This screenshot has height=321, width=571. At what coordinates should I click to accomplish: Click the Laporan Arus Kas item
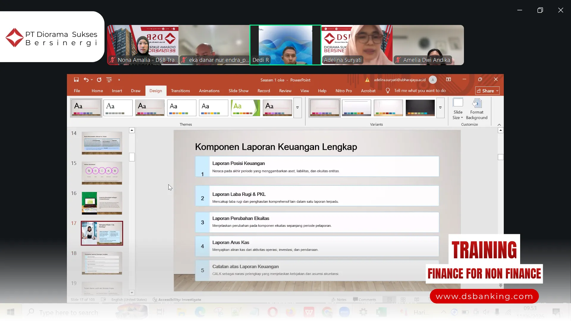[x=317, y=246]
